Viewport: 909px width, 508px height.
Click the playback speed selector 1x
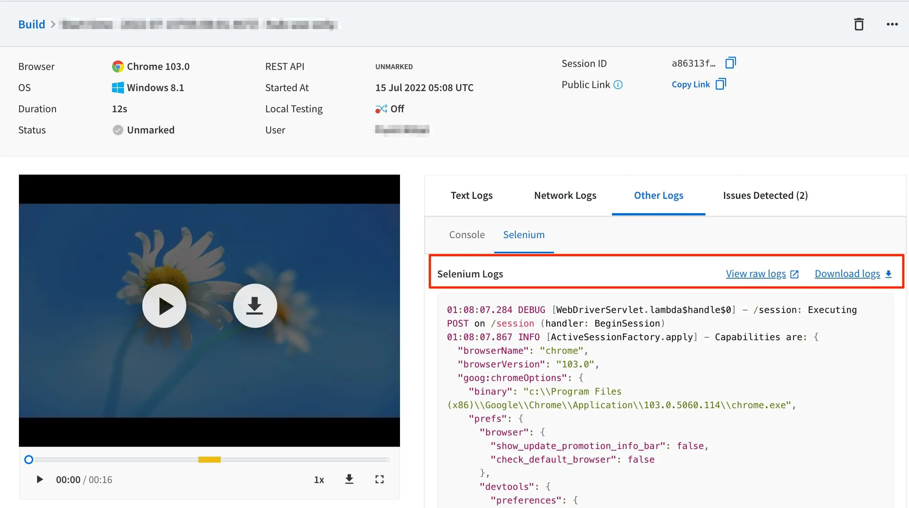pos(319,479)
